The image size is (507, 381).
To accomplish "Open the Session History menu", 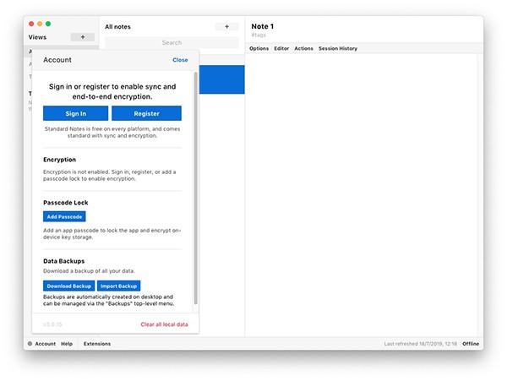I will click(x=338, y=48).
